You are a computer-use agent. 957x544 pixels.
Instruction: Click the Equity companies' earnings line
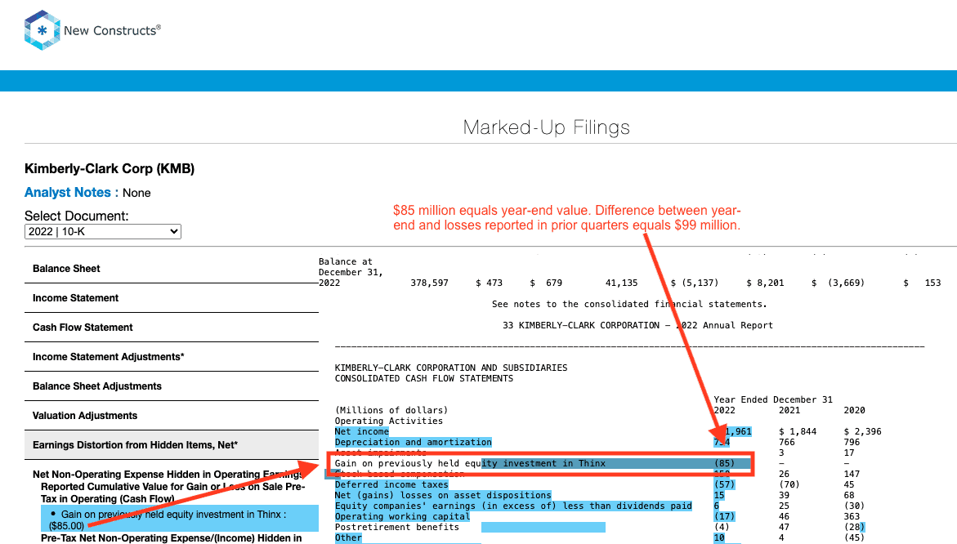click(513, 506)
